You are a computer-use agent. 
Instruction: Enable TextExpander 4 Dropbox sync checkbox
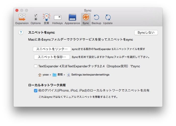tap(36, 66)
